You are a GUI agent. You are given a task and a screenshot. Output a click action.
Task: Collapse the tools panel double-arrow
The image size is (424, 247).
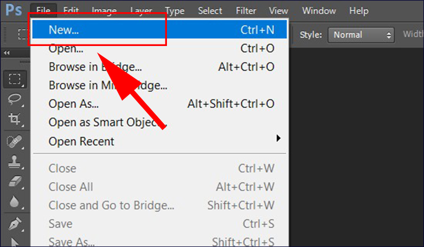(x=7, y=53)
